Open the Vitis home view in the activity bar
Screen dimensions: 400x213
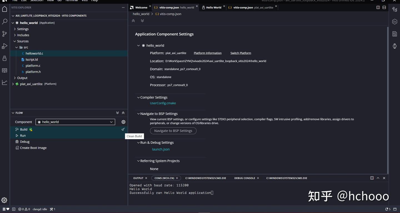point(4,9)
